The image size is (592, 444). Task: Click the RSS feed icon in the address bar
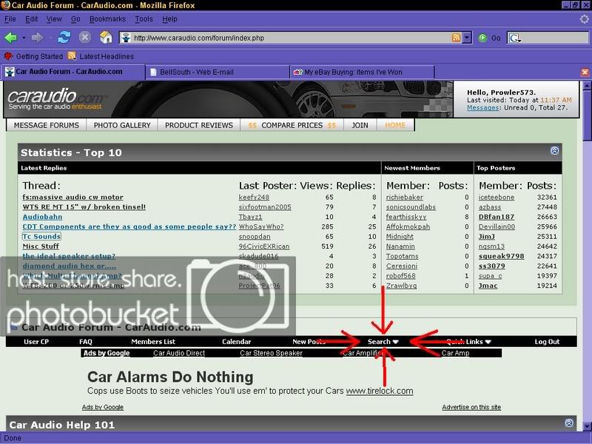click(456, 38)
